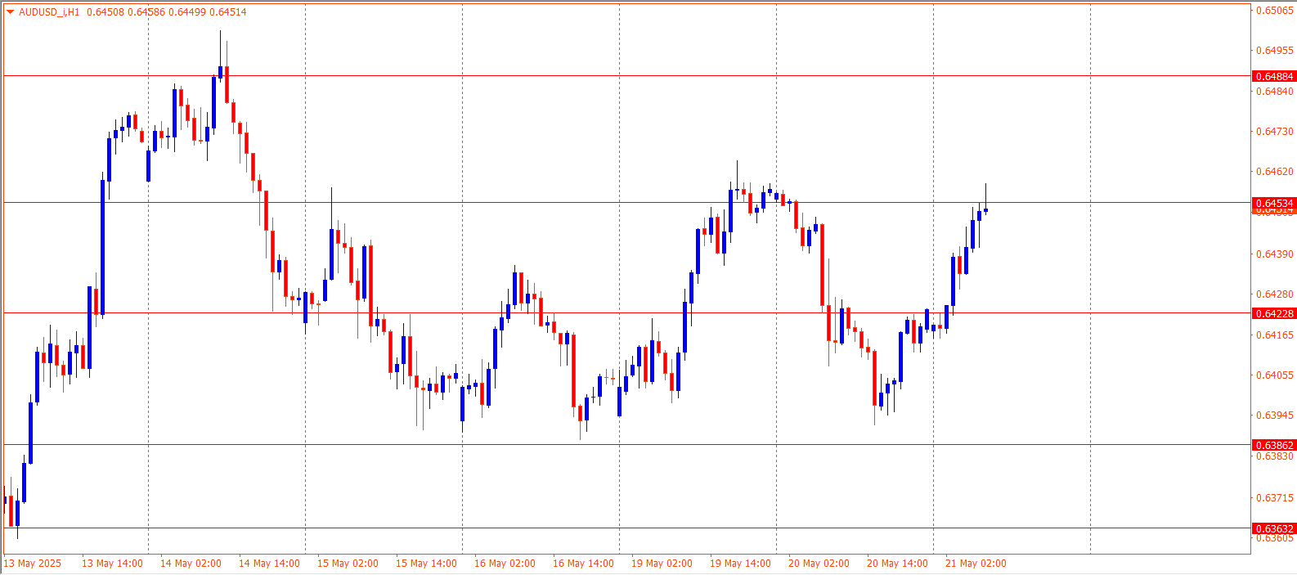Click the 0.64165 price on the scale

click(x=1275, y=335)
